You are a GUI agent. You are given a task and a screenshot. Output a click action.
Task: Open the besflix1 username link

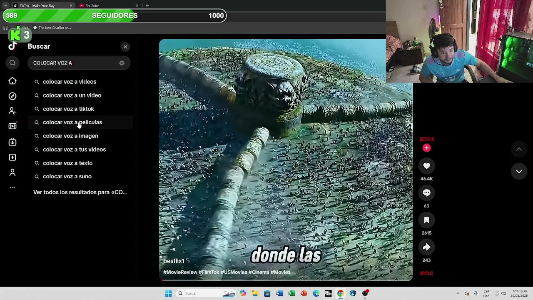tap(174, 261)
